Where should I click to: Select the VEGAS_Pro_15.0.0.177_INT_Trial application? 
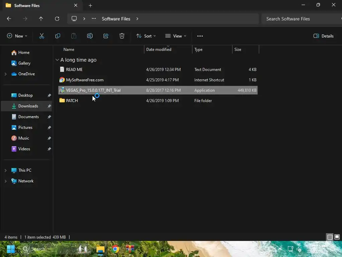[158, 90]
